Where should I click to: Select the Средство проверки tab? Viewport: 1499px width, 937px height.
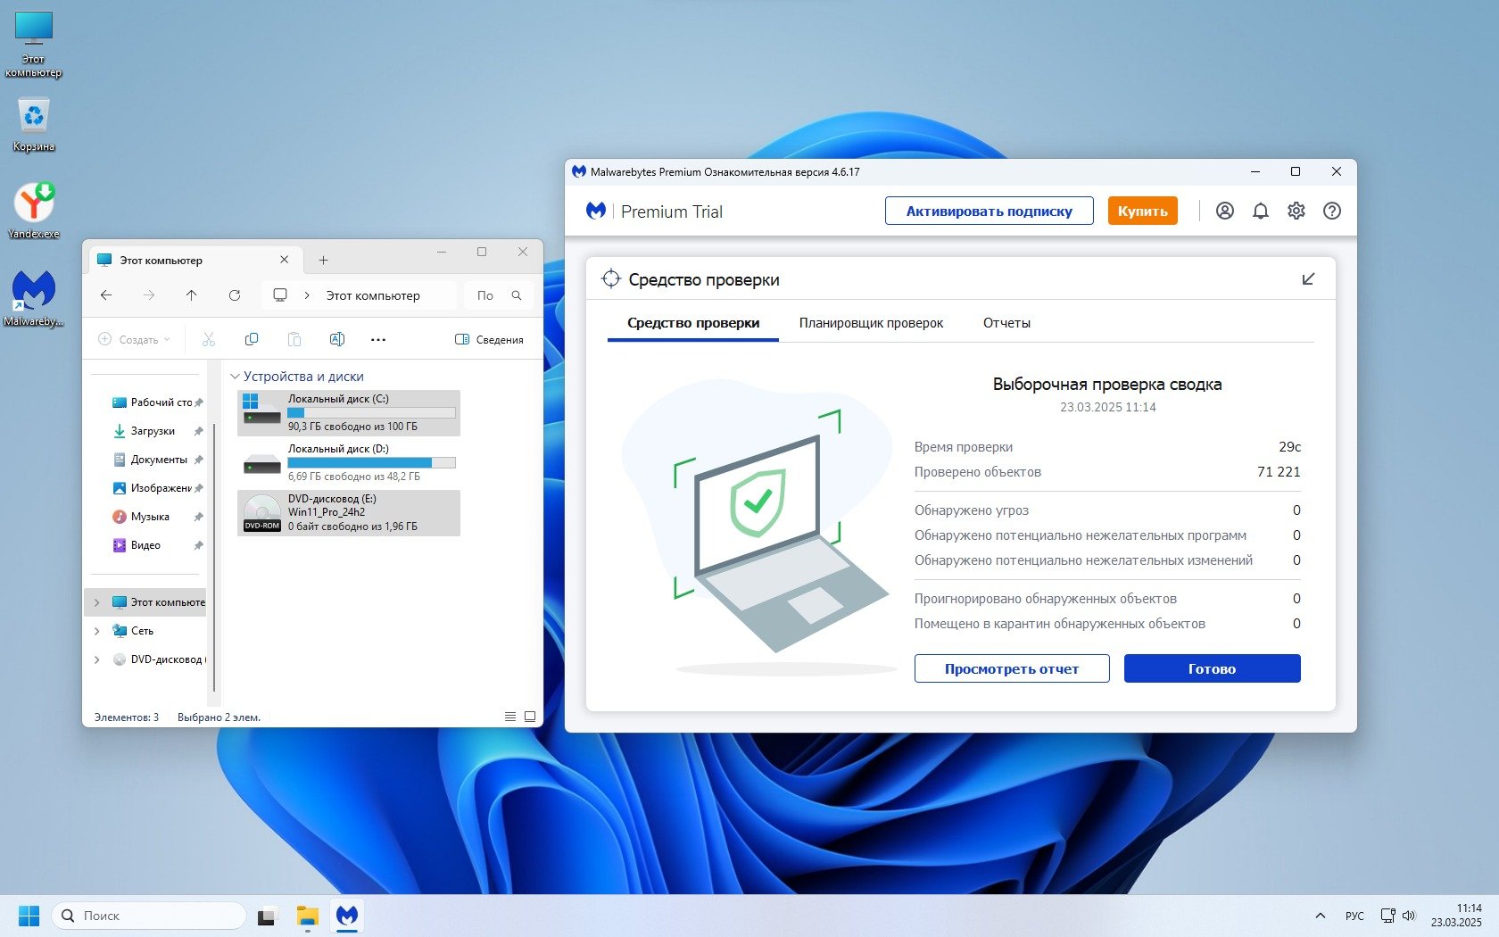(693, 323)
